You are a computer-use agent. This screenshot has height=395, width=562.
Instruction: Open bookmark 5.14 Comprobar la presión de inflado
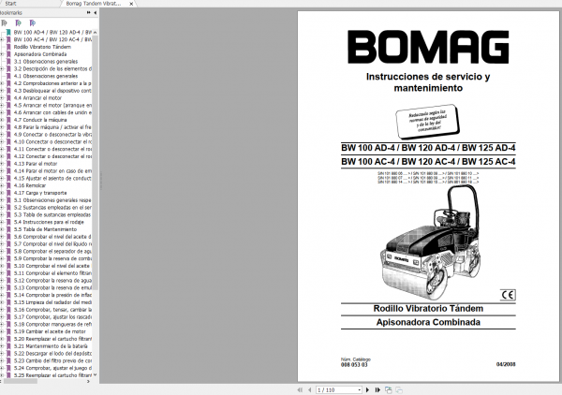[52, 295]
